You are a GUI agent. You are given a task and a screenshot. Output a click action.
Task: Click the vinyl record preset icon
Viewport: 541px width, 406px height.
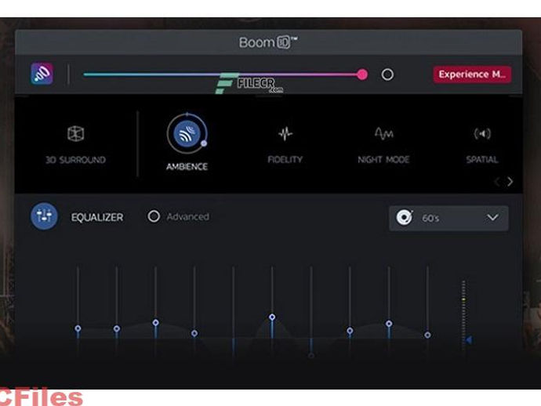coord(404,218)
